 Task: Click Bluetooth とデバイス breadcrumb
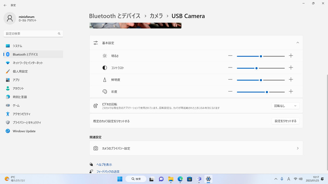(115, 16)
